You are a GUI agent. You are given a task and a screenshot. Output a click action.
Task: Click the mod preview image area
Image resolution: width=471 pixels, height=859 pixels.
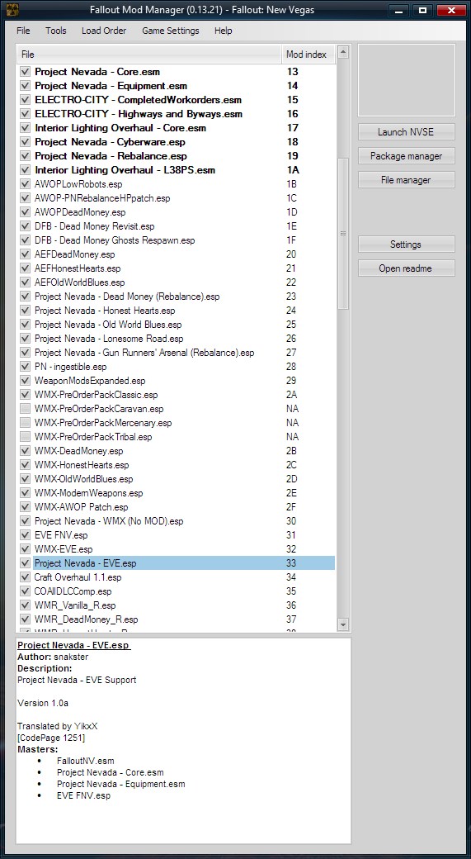tap(407, 80)
